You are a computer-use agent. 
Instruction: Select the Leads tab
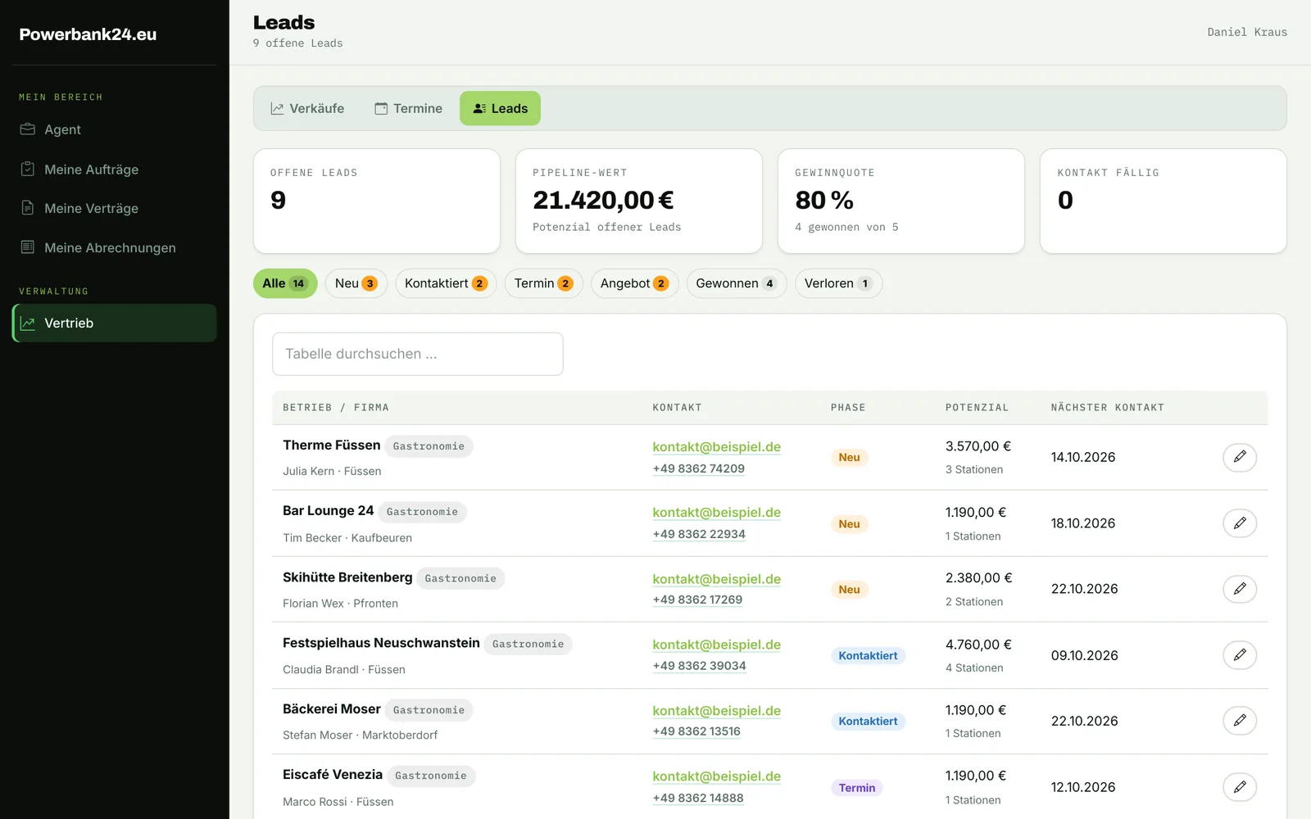500,108
